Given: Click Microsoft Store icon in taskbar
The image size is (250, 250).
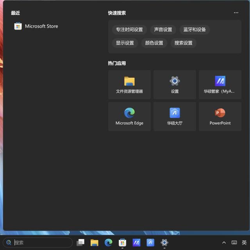Looking at the screenshot, I should tap(122, 243).
